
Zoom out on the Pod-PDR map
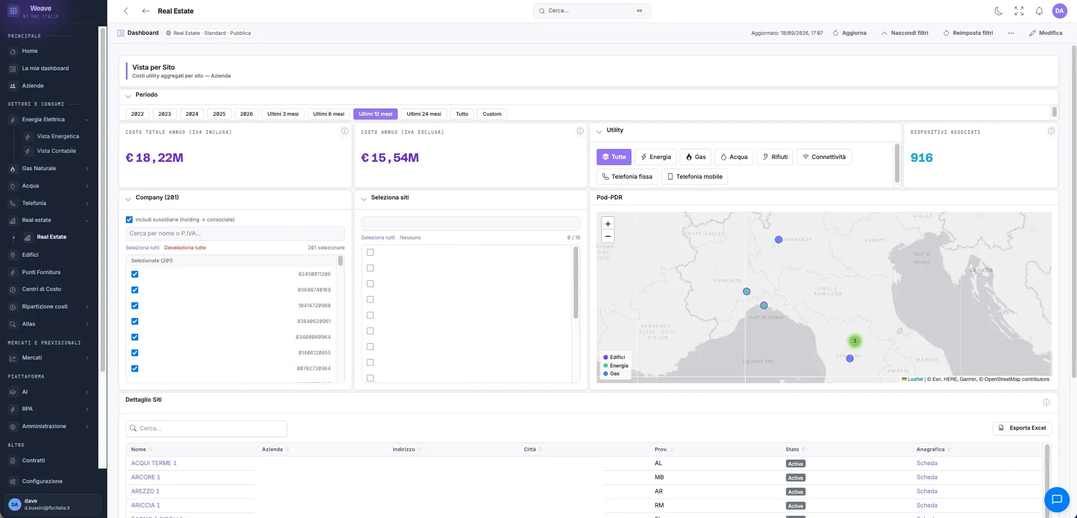coord(608,237)
